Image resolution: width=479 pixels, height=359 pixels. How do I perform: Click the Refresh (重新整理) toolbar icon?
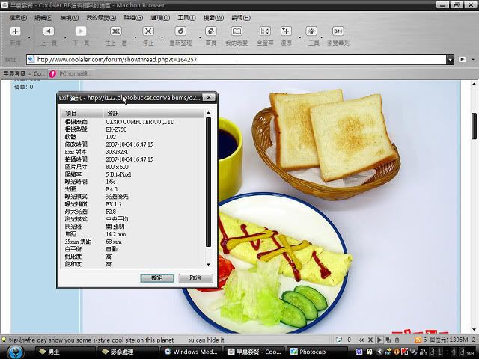180,32
